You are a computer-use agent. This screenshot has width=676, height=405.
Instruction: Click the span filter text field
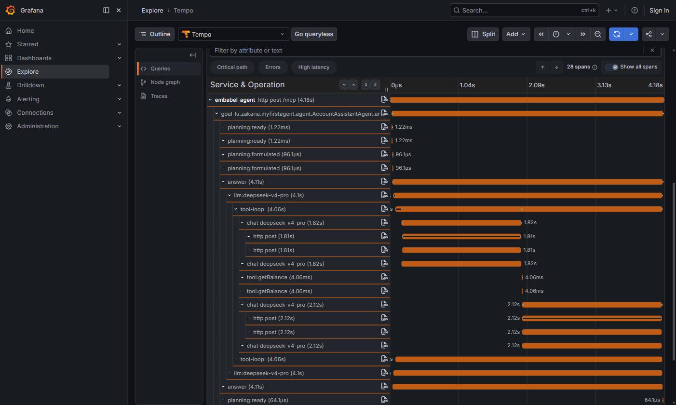427,51
